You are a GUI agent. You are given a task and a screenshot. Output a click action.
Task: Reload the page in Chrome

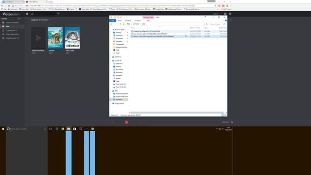[9, 6]
